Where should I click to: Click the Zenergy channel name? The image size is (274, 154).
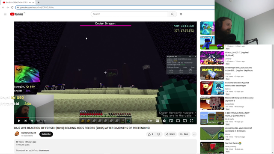(x=228, y=59)
